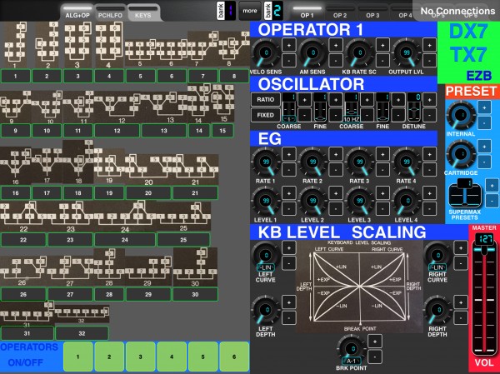Click algorithm 22 diagram thumbnail
Screen dimensions: 500x374
23,217
